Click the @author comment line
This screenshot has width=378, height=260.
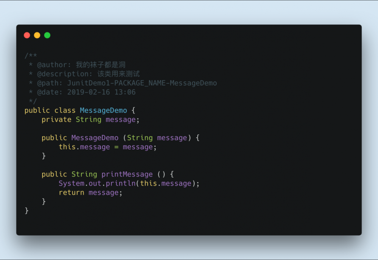click(x=81, y=65)
